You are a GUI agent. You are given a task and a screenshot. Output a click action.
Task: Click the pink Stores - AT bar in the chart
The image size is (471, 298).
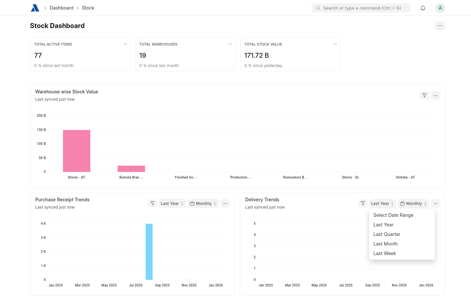(76, 151)
